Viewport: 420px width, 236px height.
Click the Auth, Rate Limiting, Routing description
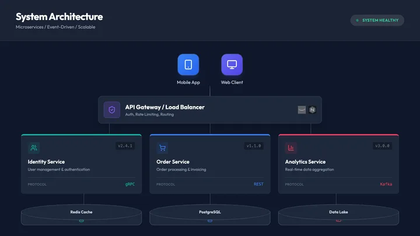coord(149,115)
